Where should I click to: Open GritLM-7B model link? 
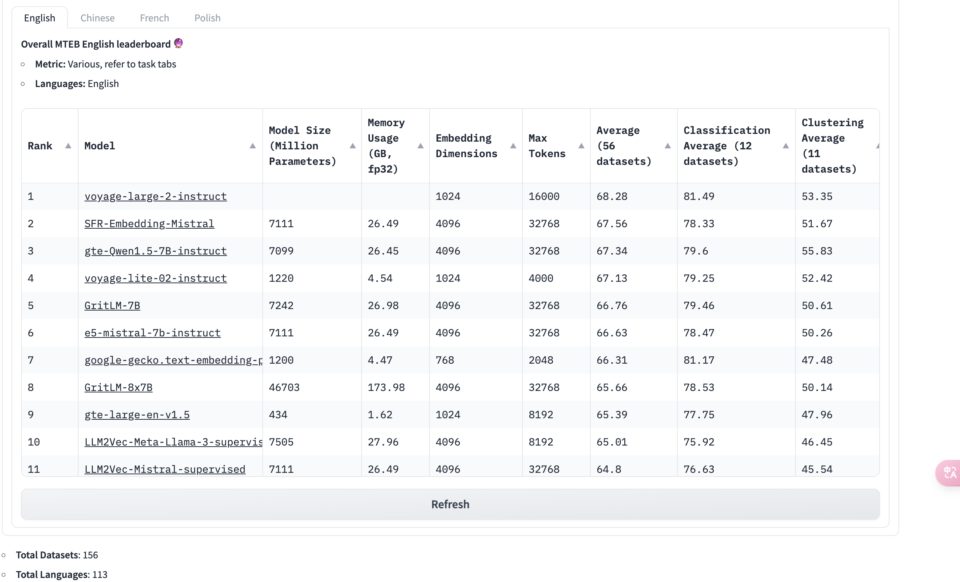tap(112, 305)
